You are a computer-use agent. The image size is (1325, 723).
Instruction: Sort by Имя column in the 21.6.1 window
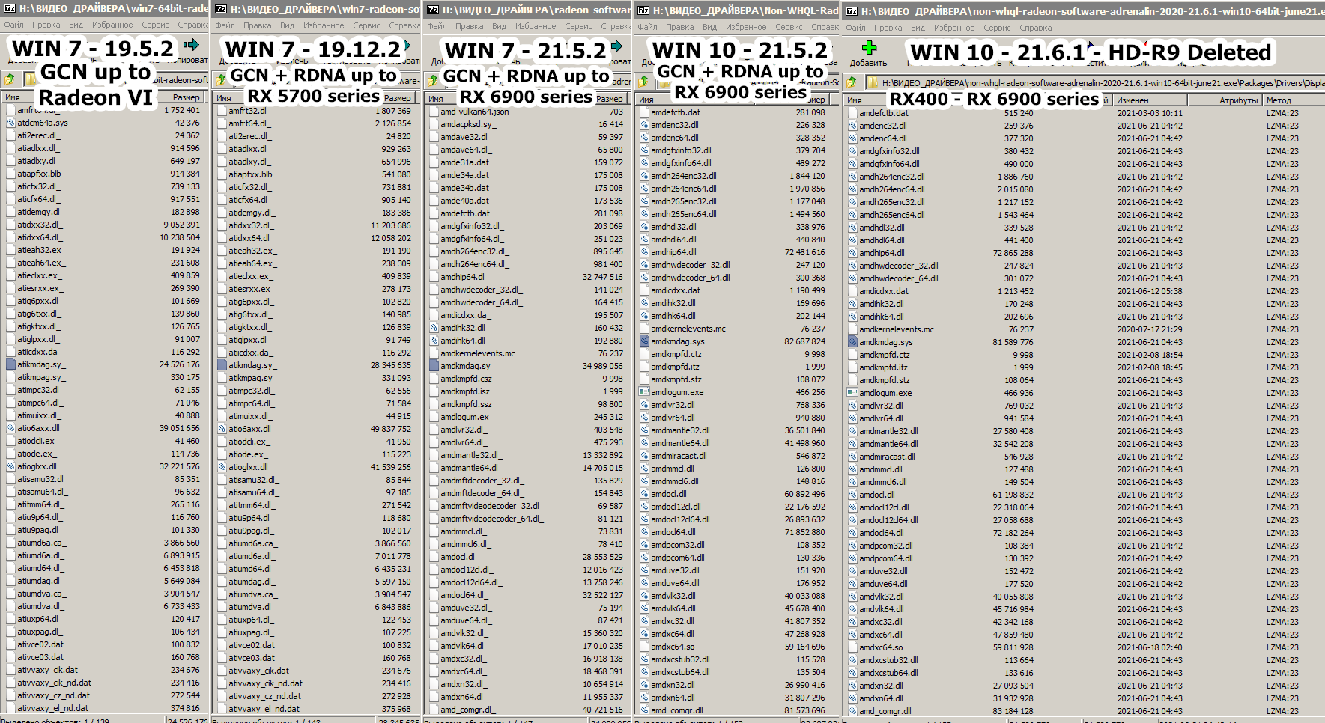[856, 100]
